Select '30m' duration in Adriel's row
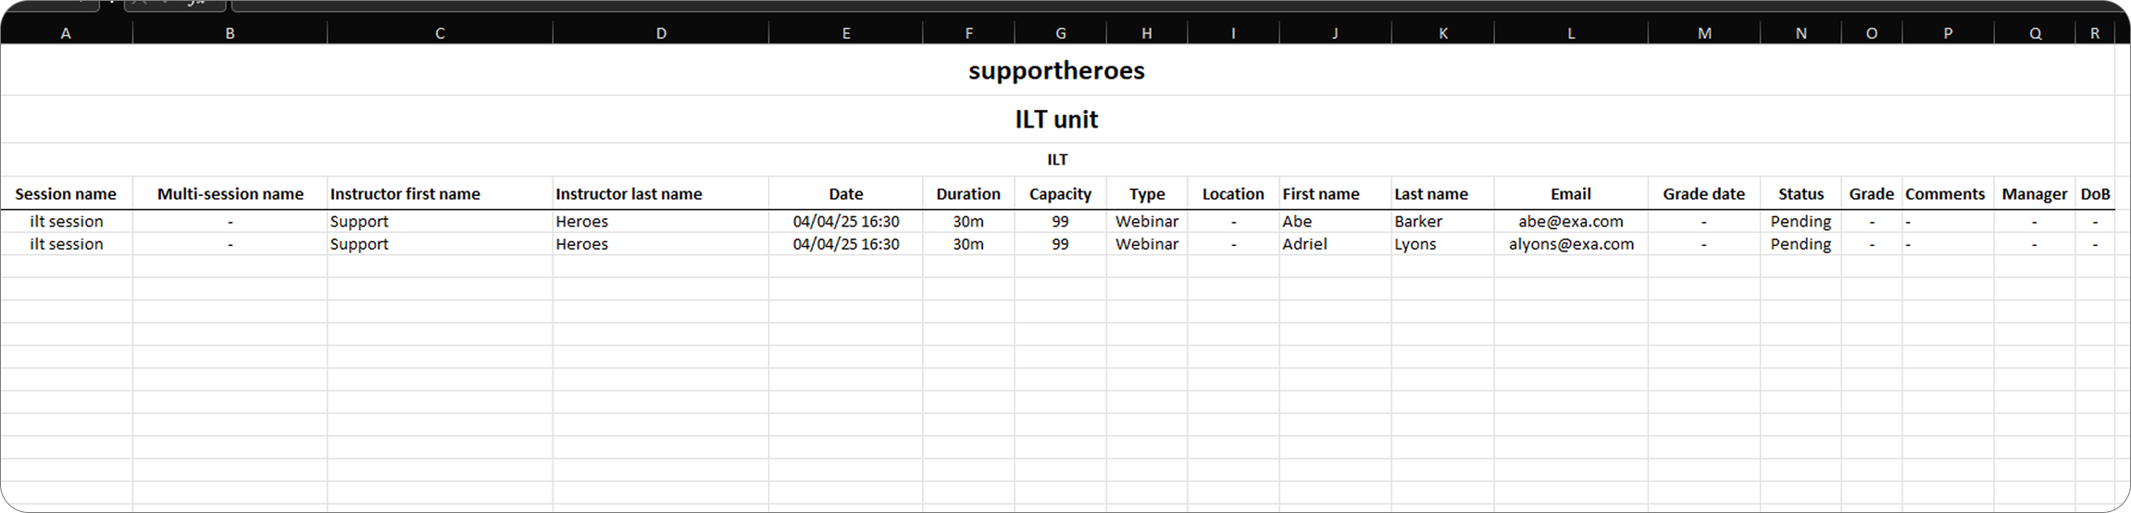The image size is (2131, 513). tap(968, 244)
